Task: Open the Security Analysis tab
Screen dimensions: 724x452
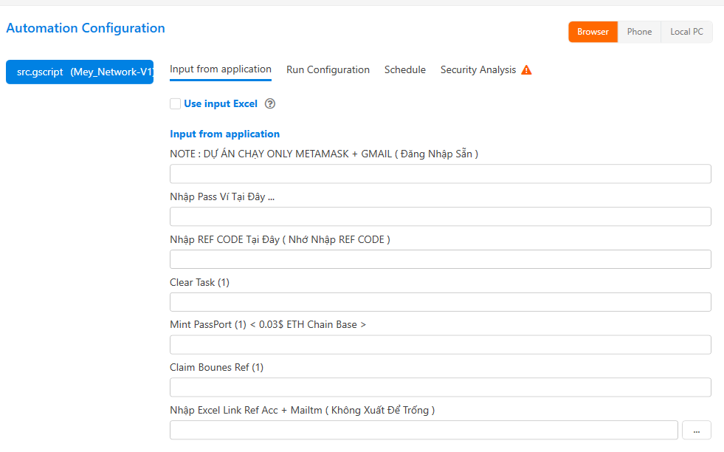Action: pyautogui.click(x=478, y=69)
